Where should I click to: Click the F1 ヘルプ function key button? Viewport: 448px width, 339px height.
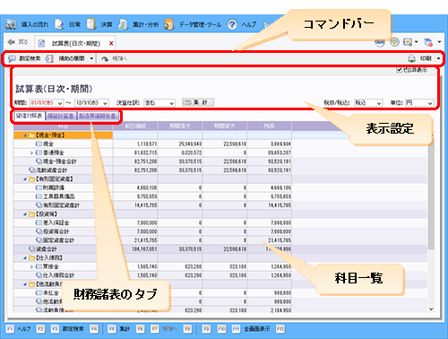(19, 329)
